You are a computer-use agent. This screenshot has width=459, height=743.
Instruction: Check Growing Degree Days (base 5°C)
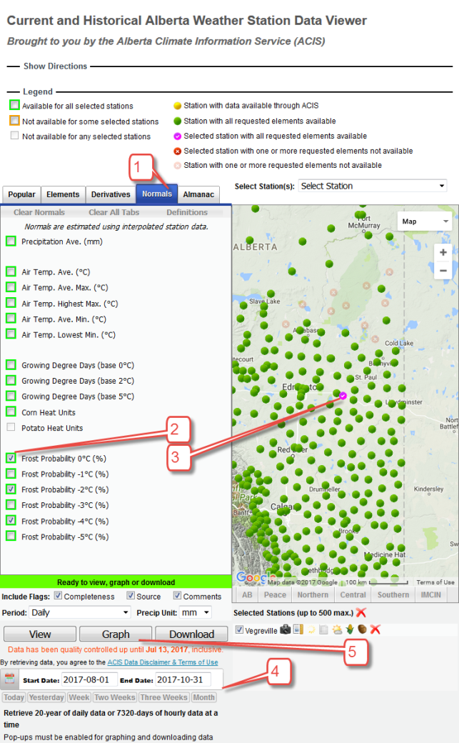[11, 396]
